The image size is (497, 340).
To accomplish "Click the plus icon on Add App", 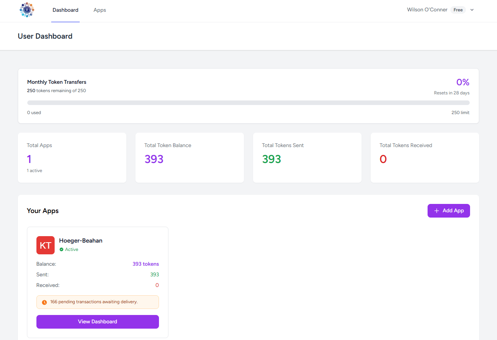I will 436,211.
